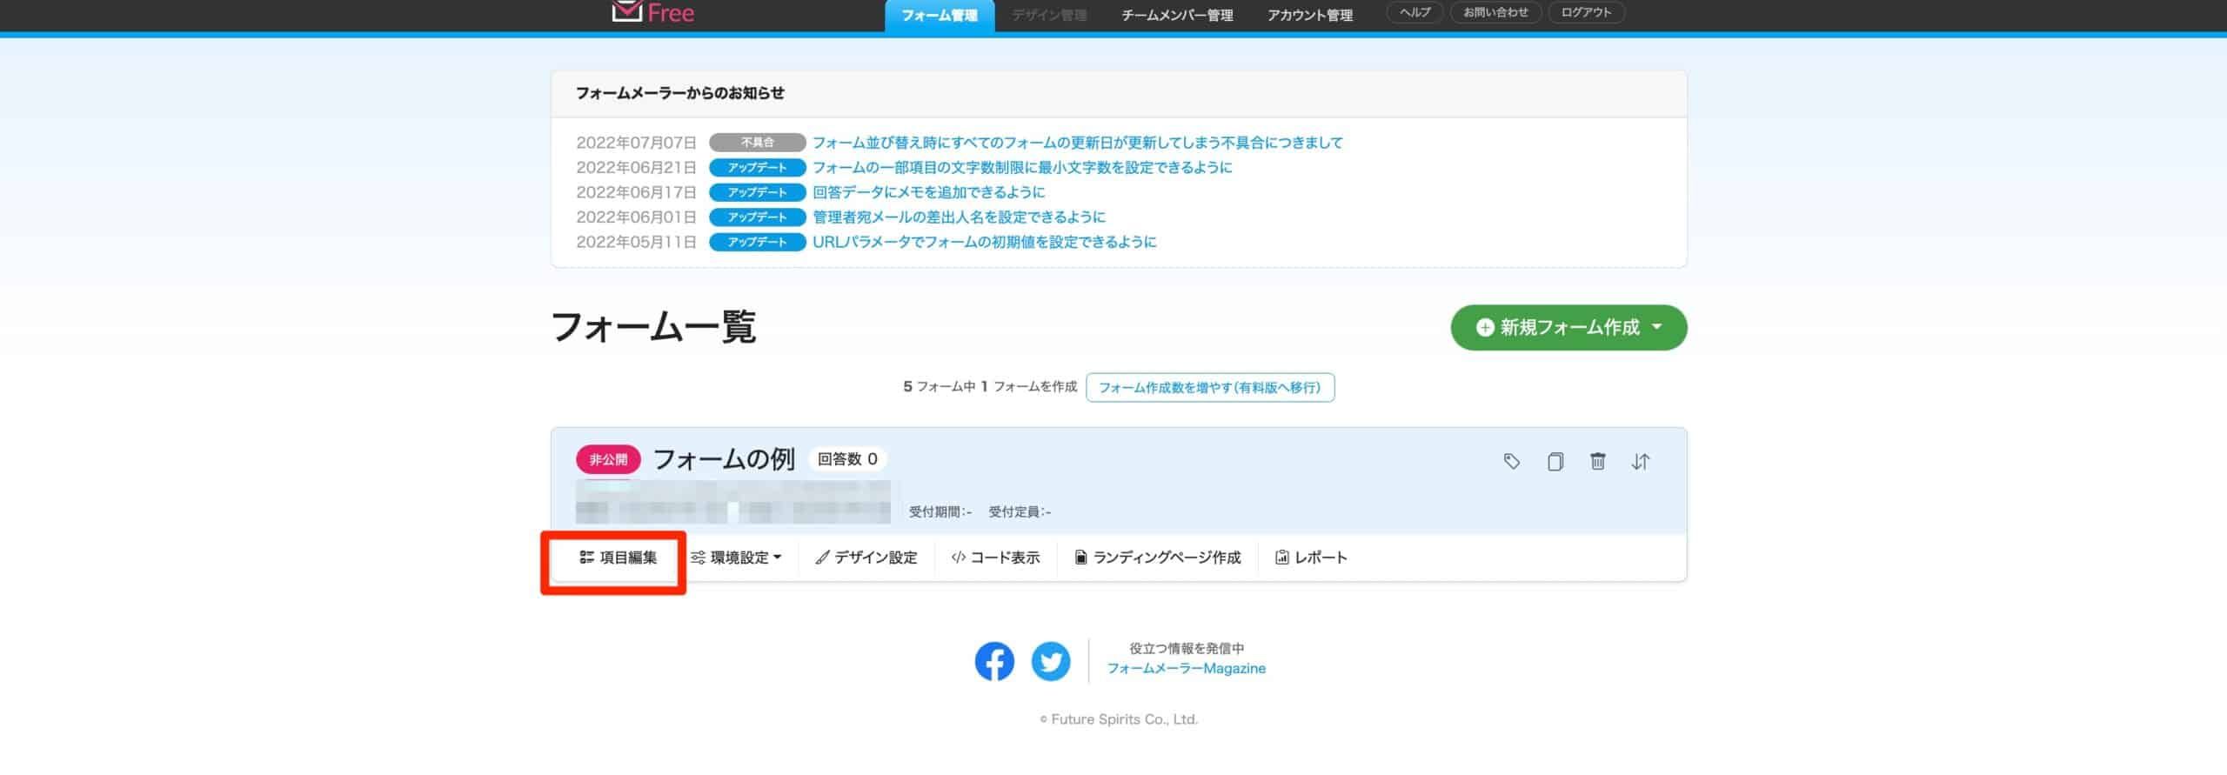Screen dimensions: 2227x775
Task: Open the Twitter page icon
Action: tap(1051, 661)
